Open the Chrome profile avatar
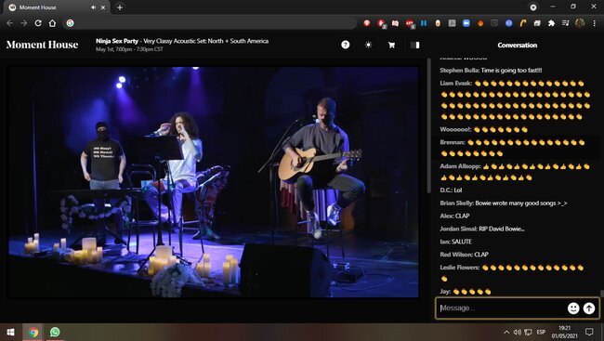 click(580, 23)
